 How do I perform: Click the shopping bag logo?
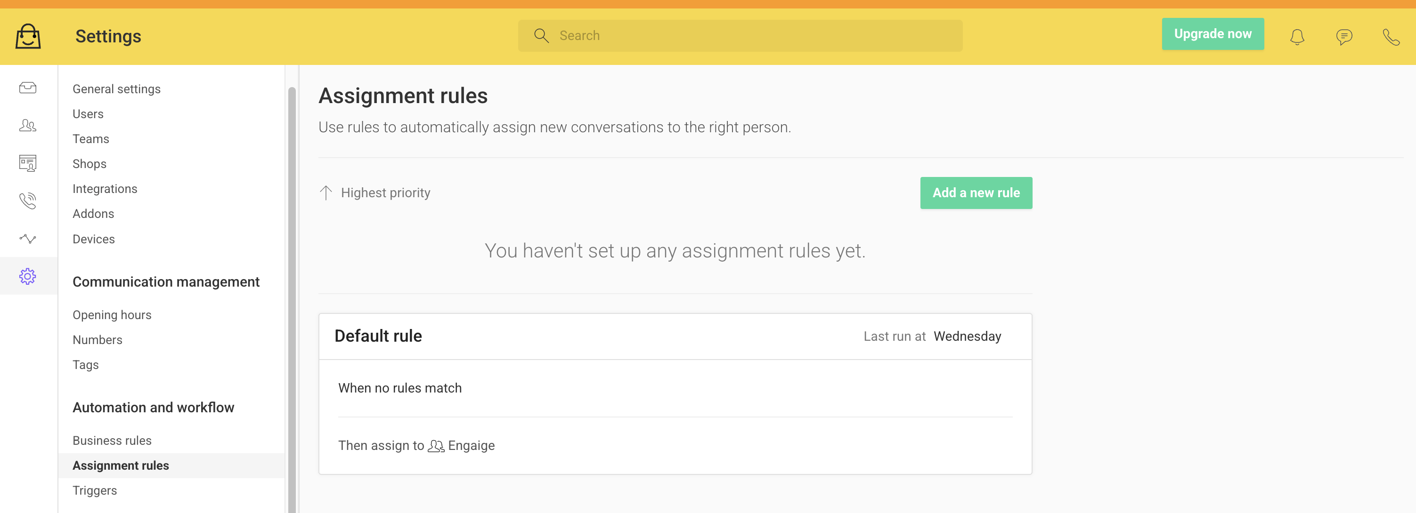(x=28, y=36)
